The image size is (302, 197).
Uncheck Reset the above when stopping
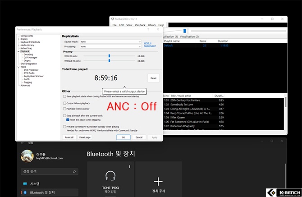click(68, 120)
